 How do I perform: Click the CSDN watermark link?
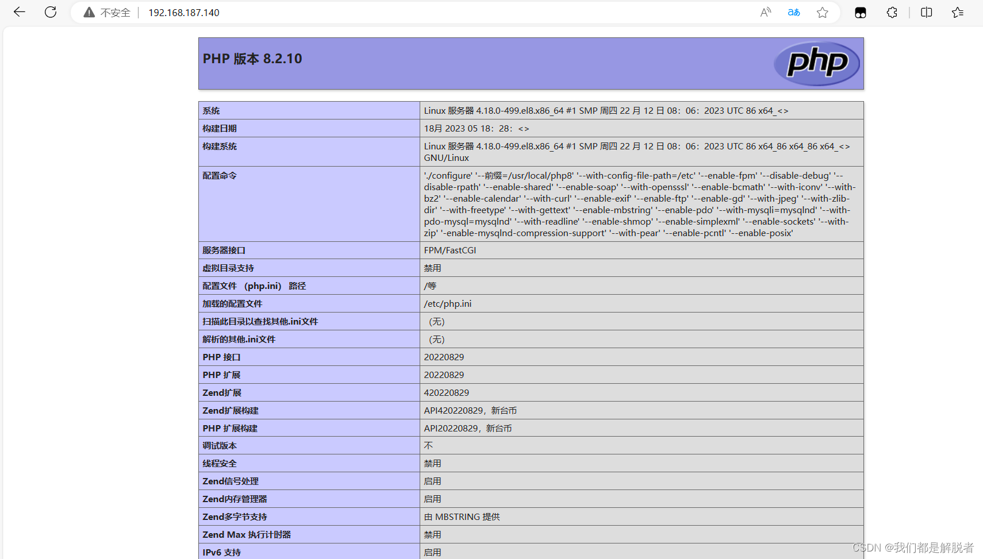[914, 548]
